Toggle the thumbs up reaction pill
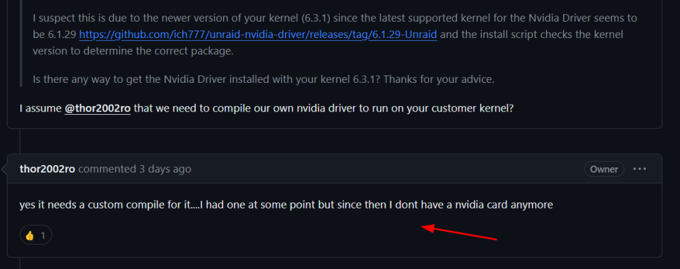The height and width of the screenshot is (269, 680). 36,236
